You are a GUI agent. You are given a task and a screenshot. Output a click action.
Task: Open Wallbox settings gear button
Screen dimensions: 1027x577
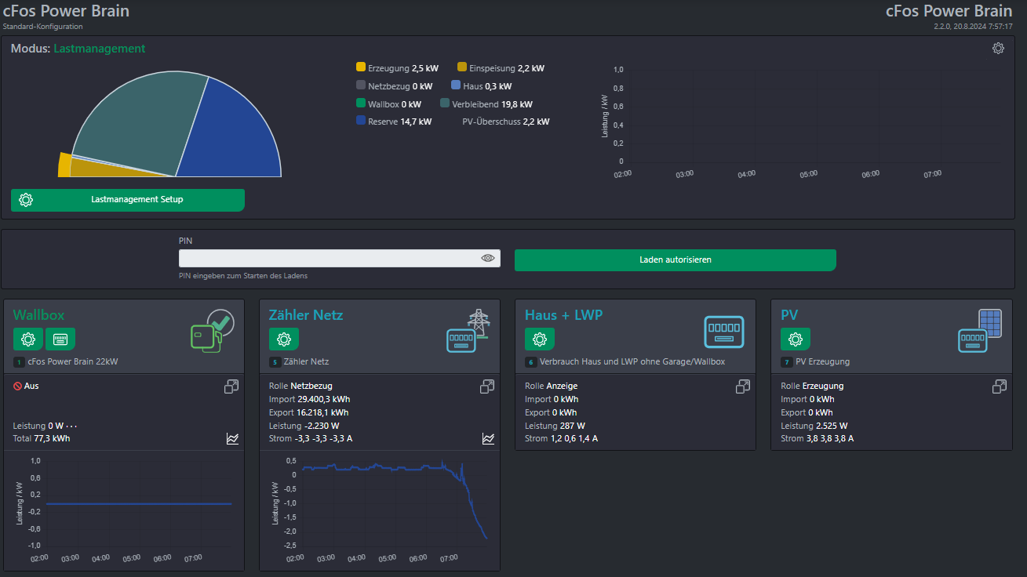(x=28, y=339)
